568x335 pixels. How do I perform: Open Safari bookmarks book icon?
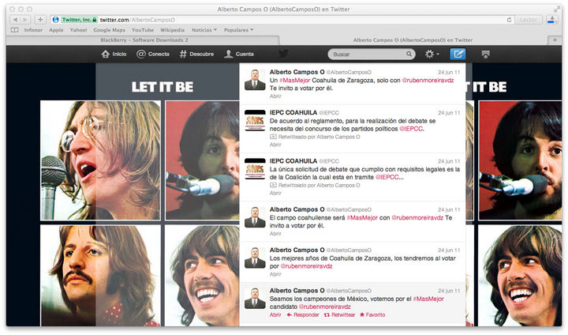pos(14,30)
